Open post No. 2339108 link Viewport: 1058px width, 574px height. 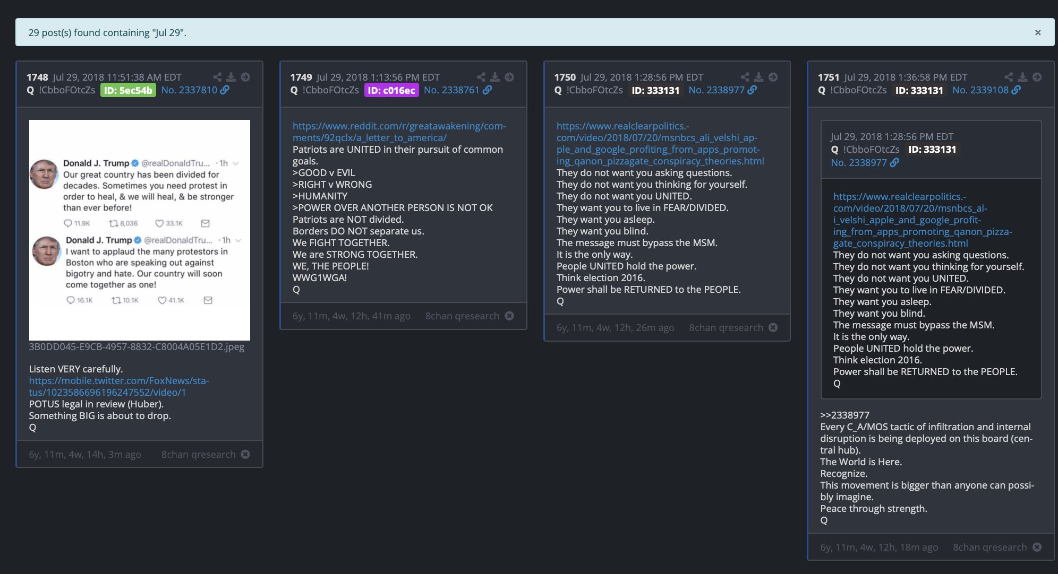(980, 90)
